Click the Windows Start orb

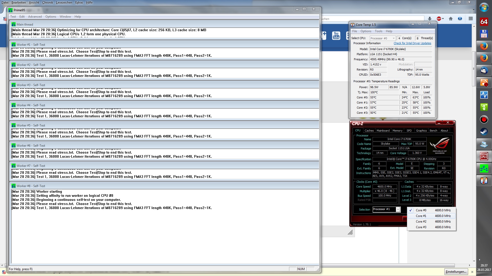(x=484, y=7)
